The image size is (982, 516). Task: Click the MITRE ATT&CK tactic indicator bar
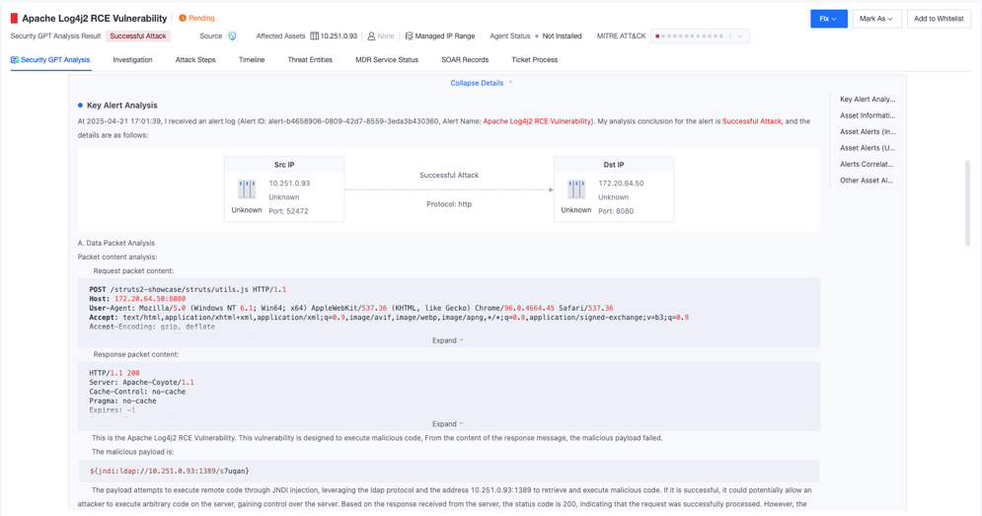coord(690,37)
